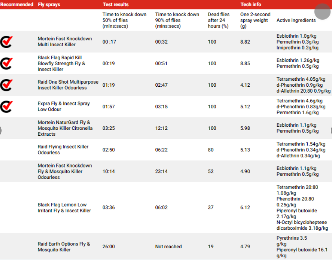Click spray weight "8.85"
This screenshot has height=260, width=332.
click(245, 63)
